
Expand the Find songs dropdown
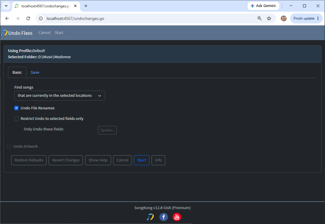coord(60,96)
